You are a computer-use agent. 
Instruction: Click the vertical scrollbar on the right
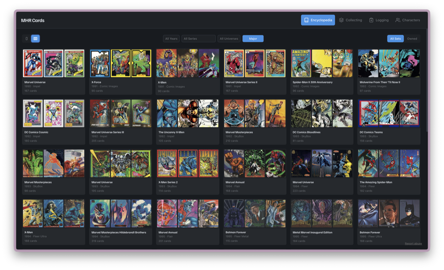[427, 80]
